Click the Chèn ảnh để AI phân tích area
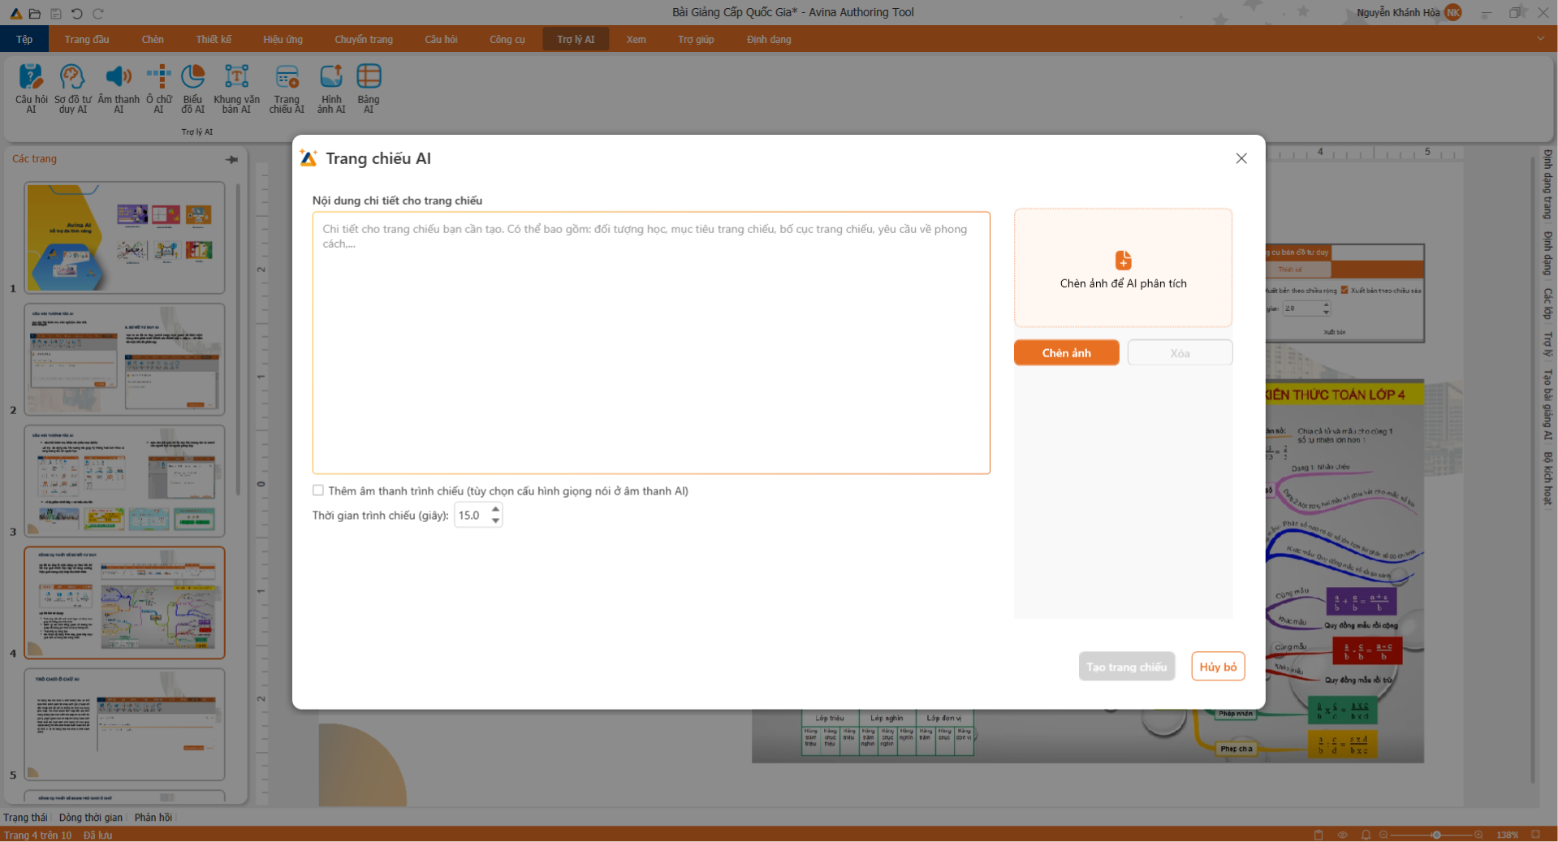 pyautogui.click(x=1123, y=268)
